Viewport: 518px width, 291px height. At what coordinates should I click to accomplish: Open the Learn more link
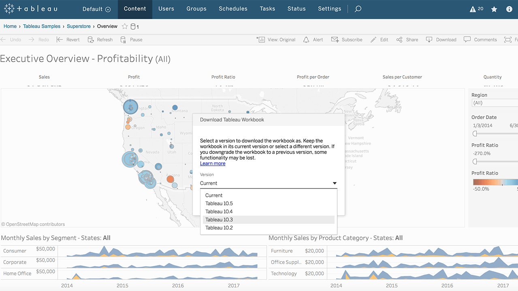[x=213, y=164]
